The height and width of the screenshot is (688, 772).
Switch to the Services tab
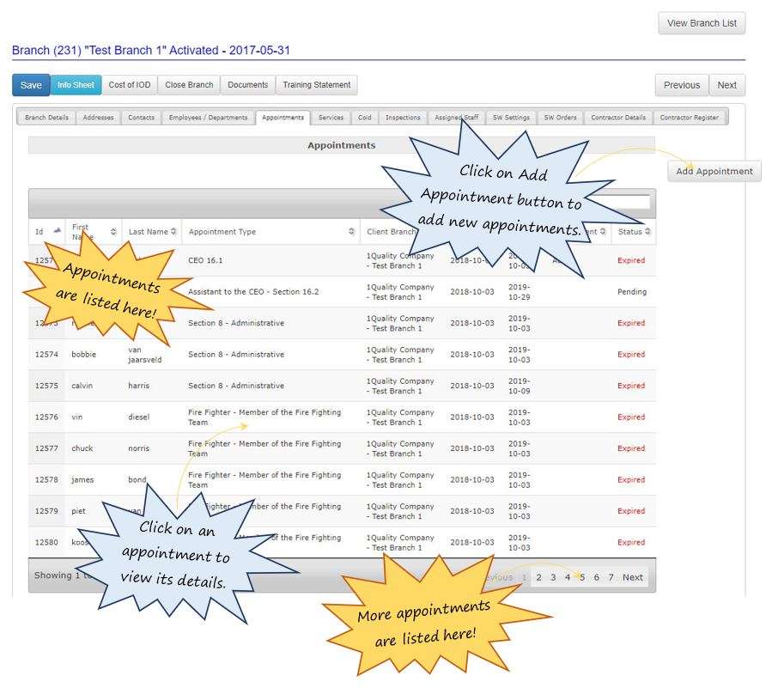pyautogui.click(x=331, y=117)
